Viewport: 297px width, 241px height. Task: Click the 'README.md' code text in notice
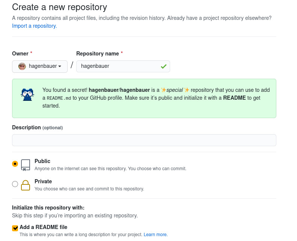tap(59, 98)
